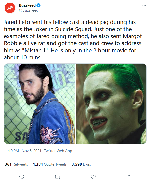Screen dimensions: 151x183
Task: Click the tweet text about Suicide Squad
Action: tap(73, 40)
